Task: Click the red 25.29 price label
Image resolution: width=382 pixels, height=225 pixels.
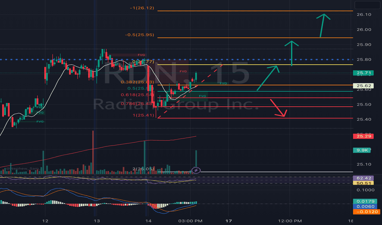Action: coord(364,136)
